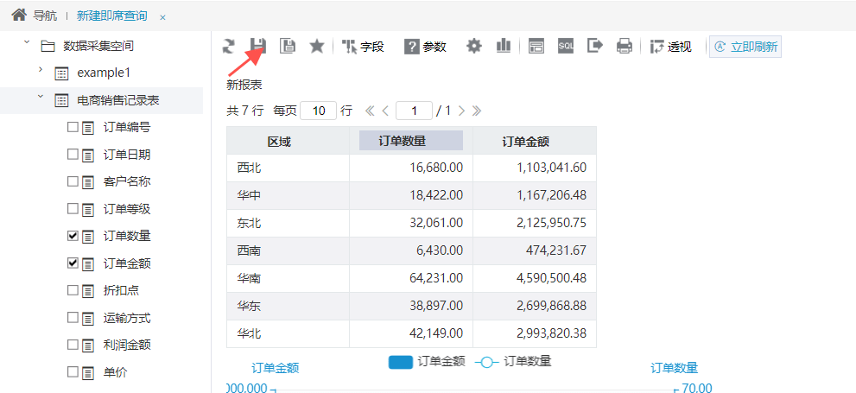Check the 客户名称 field checkbox
Screen dimensions: 856x393
[73, 181]
